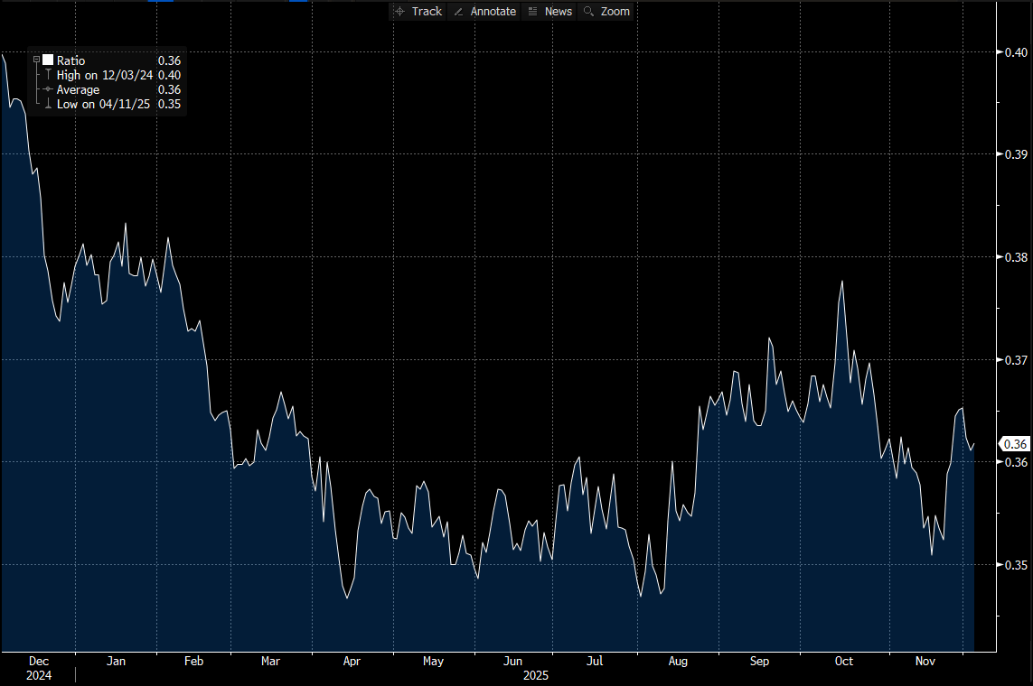Show News on the chart
The image size is (1033, 686).
click(549, 11)
